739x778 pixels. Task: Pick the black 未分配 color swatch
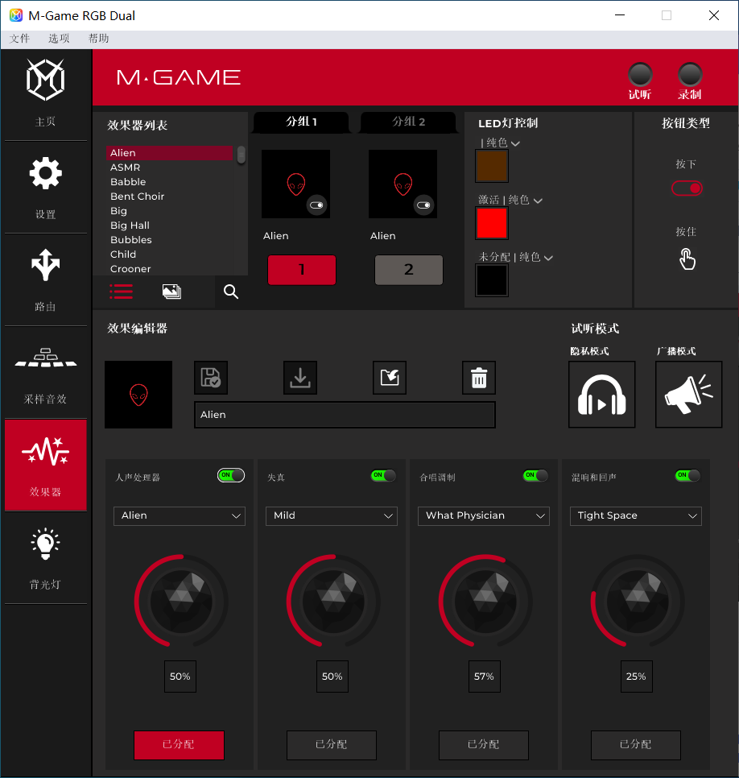[x=492, y=280]
